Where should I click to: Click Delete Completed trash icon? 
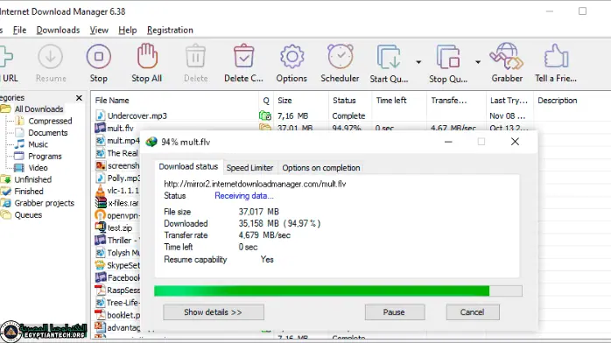pos(244,57)
